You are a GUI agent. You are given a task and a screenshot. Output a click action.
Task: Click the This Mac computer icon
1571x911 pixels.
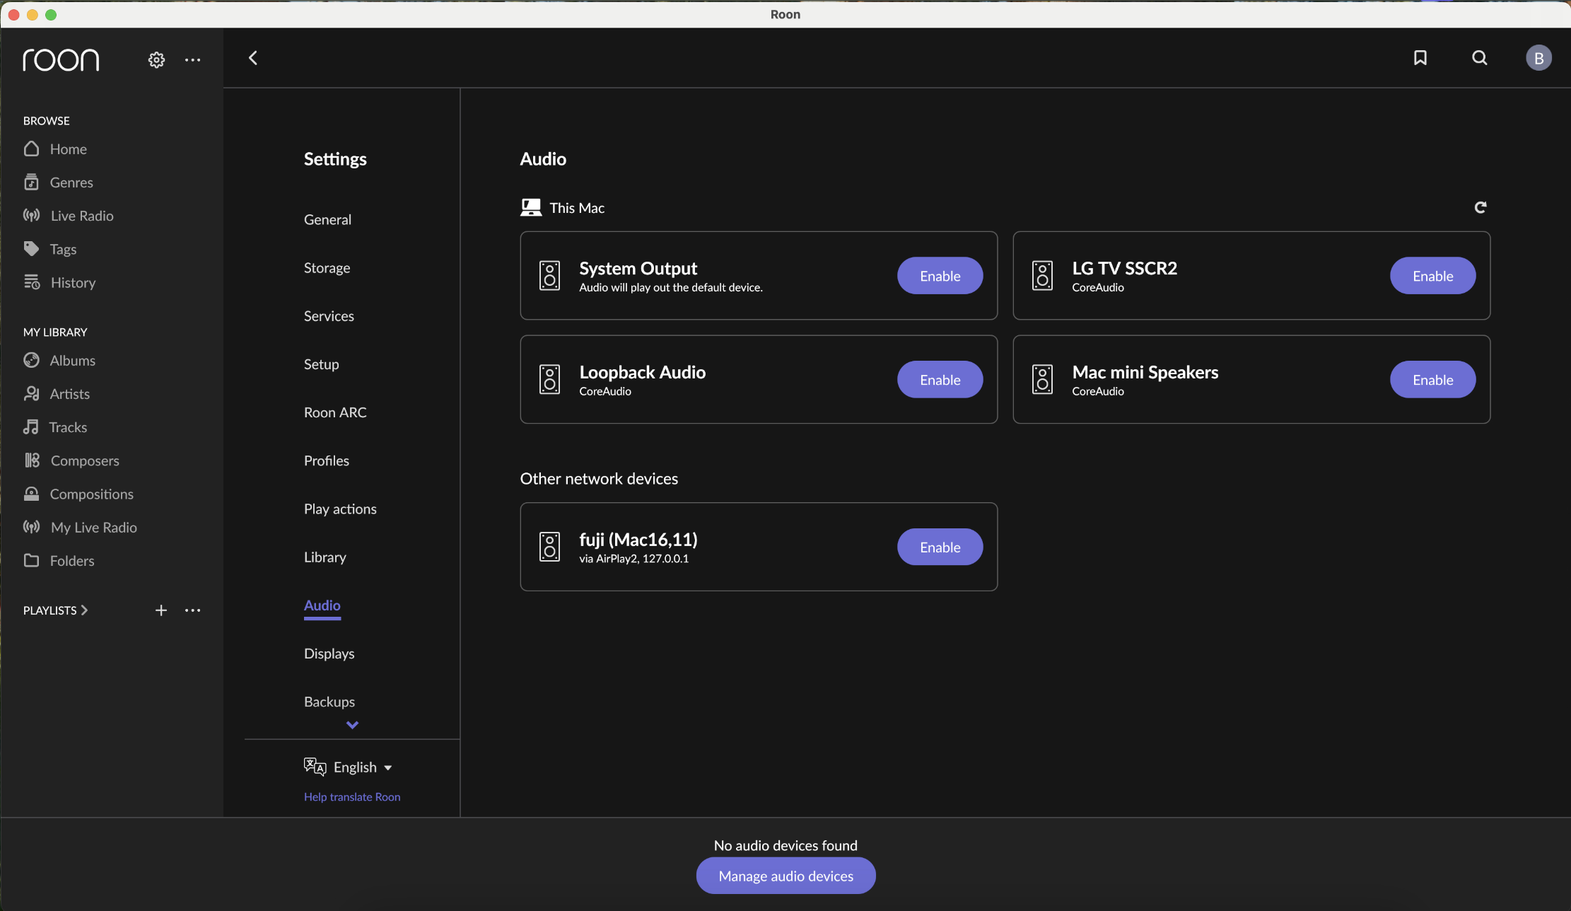(x=531, y=207)
